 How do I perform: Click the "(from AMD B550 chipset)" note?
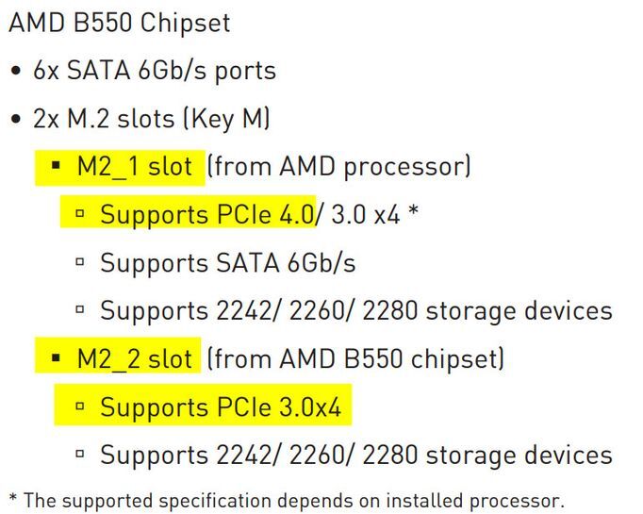click(x=355, y=358)
